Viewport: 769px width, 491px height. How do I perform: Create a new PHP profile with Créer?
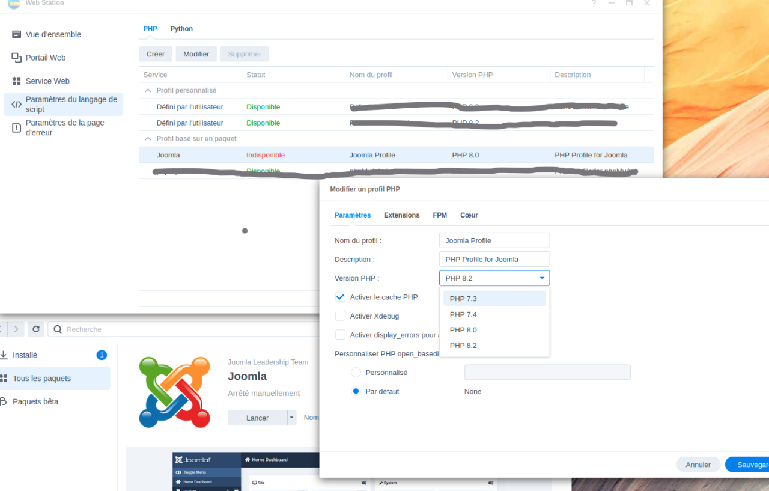(156, 53)
